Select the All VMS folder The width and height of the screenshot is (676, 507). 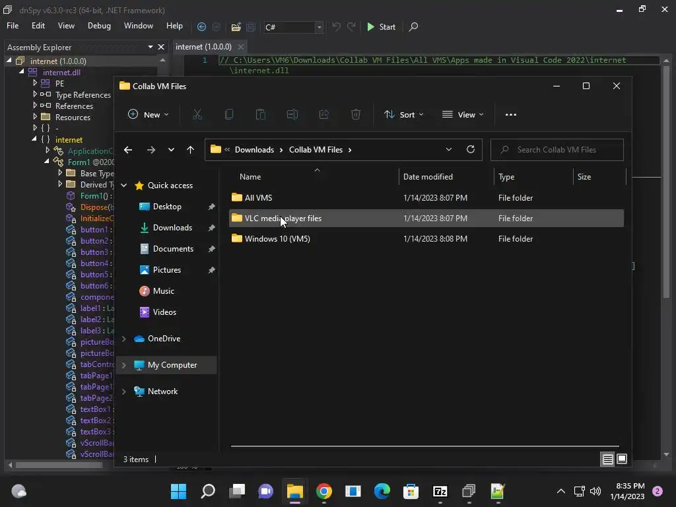(426, 198)
